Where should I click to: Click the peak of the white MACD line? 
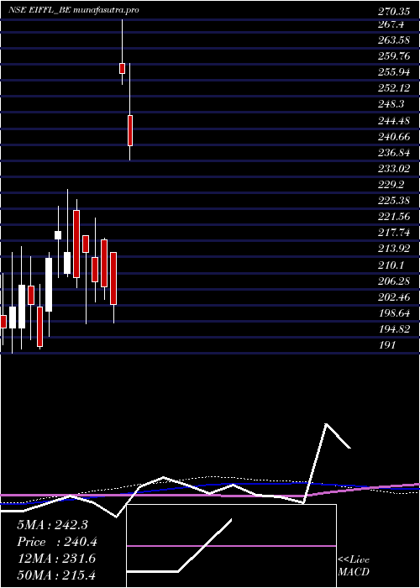point(327,424)
